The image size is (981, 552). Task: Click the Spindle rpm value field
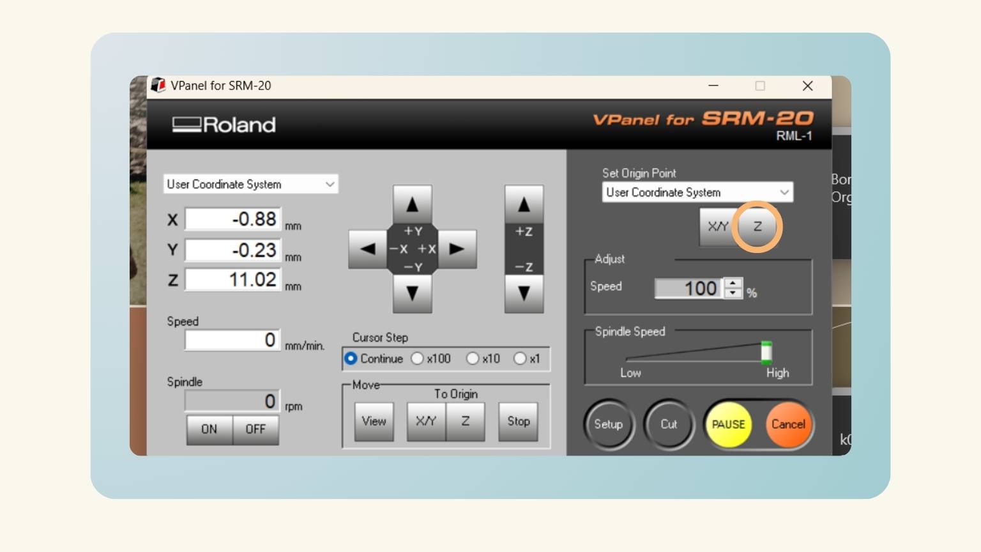tap(233, 401)
